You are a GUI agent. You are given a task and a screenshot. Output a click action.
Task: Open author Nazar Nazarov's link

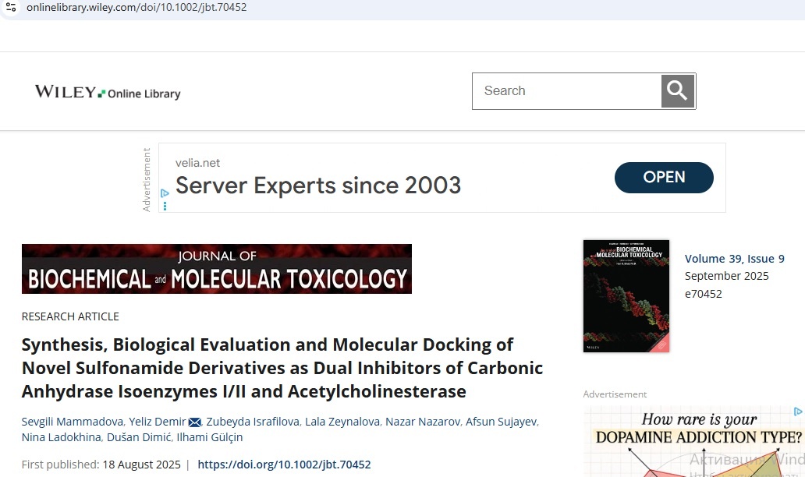click(422, 422)
